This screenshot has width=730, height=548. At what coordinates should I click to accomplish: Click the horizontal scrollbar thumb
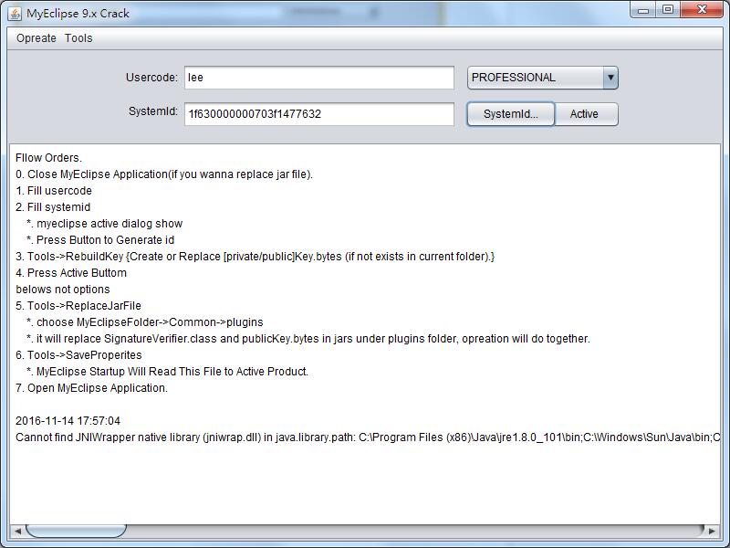click(76, 531)
